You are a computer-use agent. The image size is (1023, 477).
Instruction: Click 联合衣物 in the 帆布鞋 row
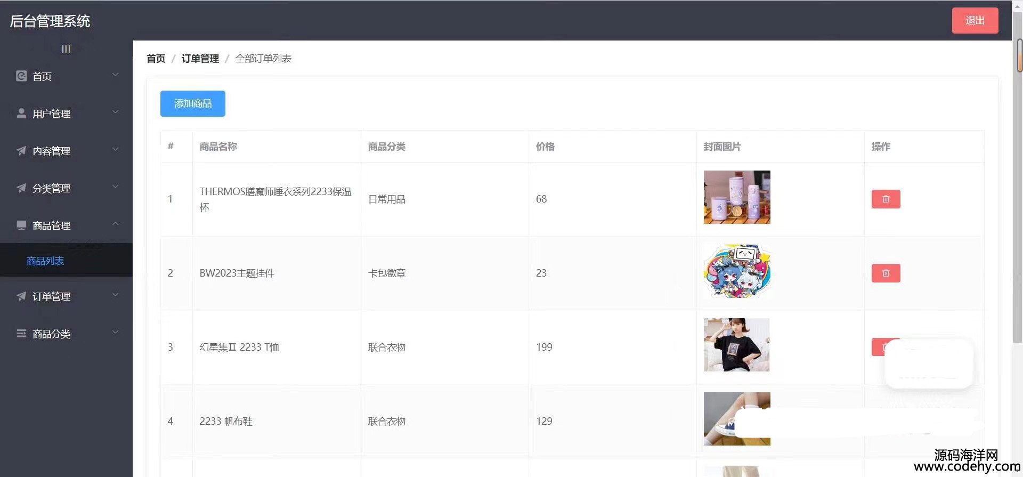pyautogui.click(x=387, y=421)
